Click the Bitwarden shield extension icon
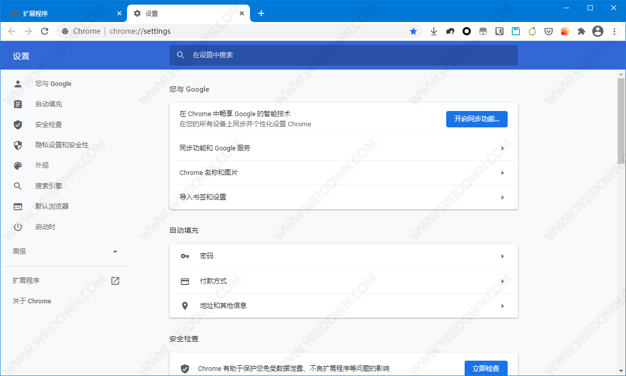626x376 pixels. [x=499, y=31]
